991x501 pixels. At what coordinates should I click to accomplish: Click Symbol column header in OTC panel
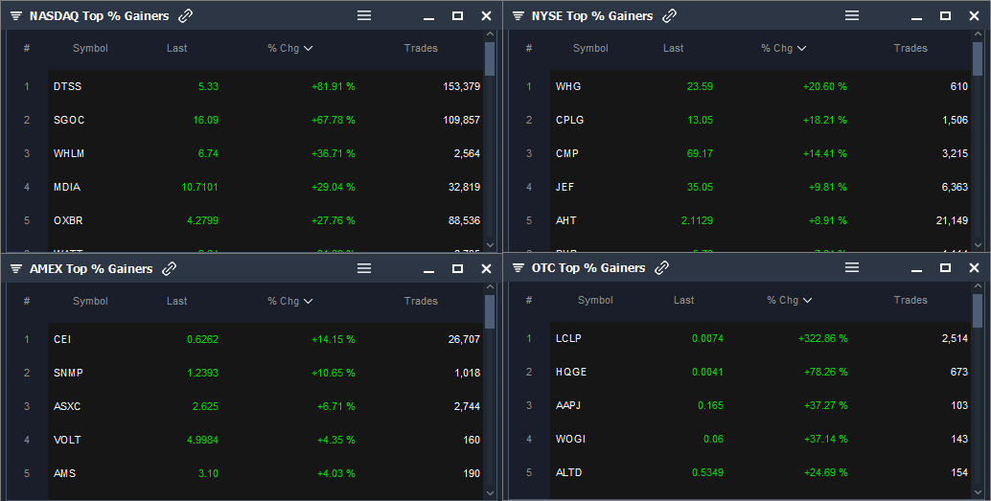click(595, 300)
